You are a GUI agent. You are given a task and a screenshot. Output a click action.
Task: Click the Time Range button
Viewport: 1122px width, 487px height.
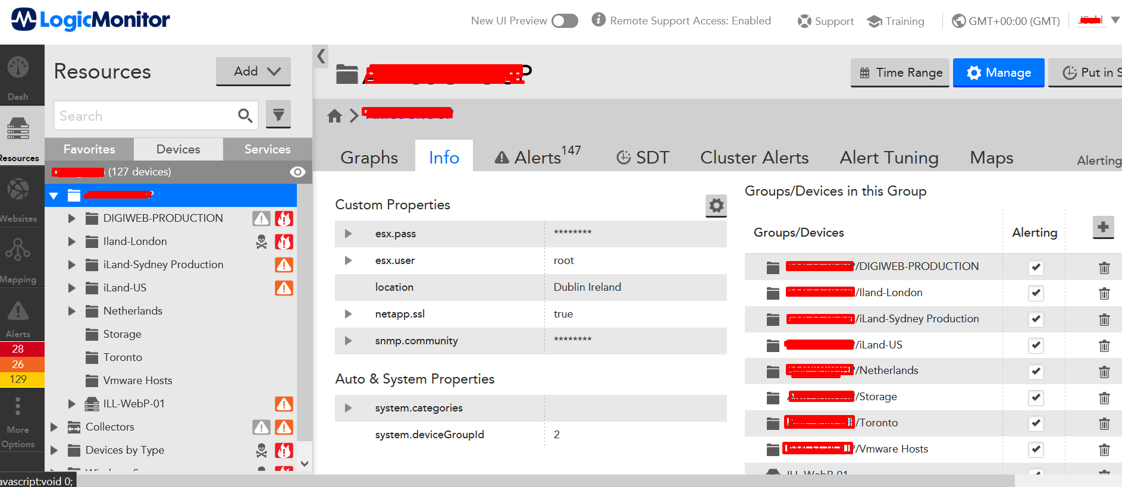point(900,73)
